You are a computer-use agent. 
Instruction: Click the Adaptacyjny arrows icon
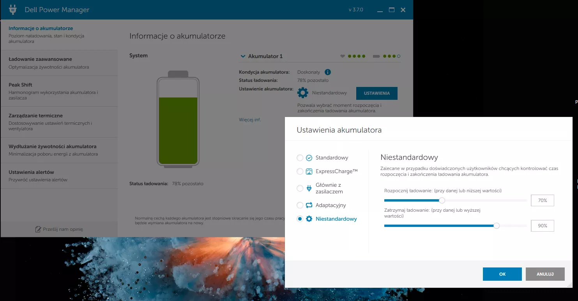pyautogui.click(x=309, y=205)
